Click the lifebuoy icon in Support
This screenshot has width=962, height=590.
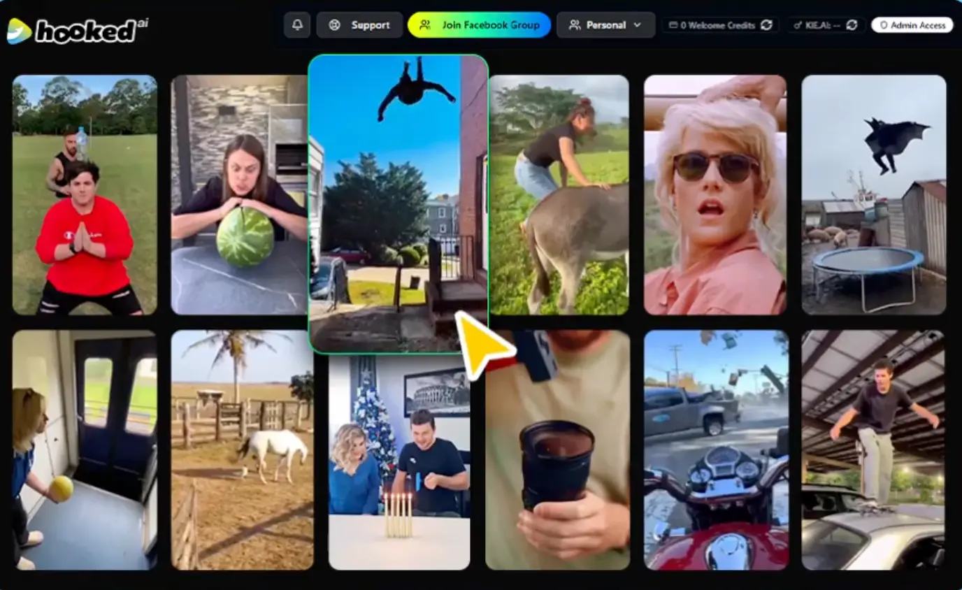click(335, 25)
